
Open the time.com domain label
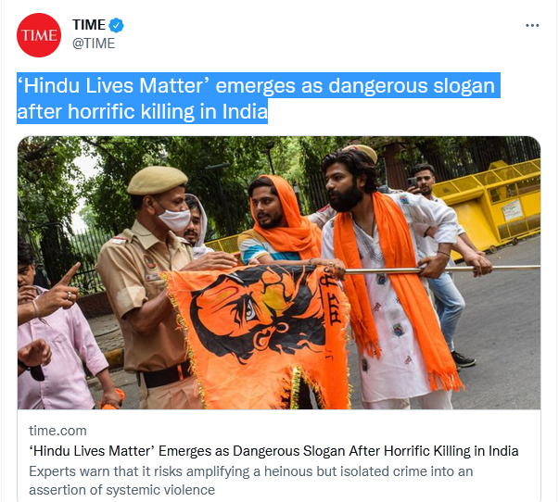57,431
